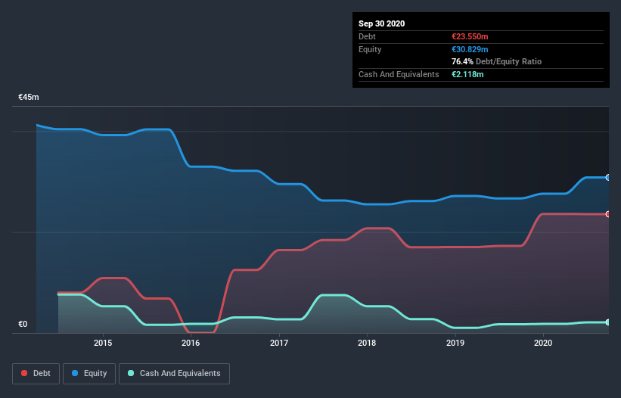Click the 2017 x-axis label

[279, 343]
